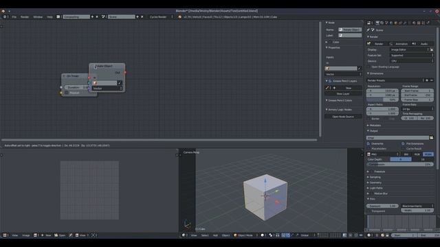Open the Window menu
This screenshot has width=440, height=247.
[x=38, y=16]
